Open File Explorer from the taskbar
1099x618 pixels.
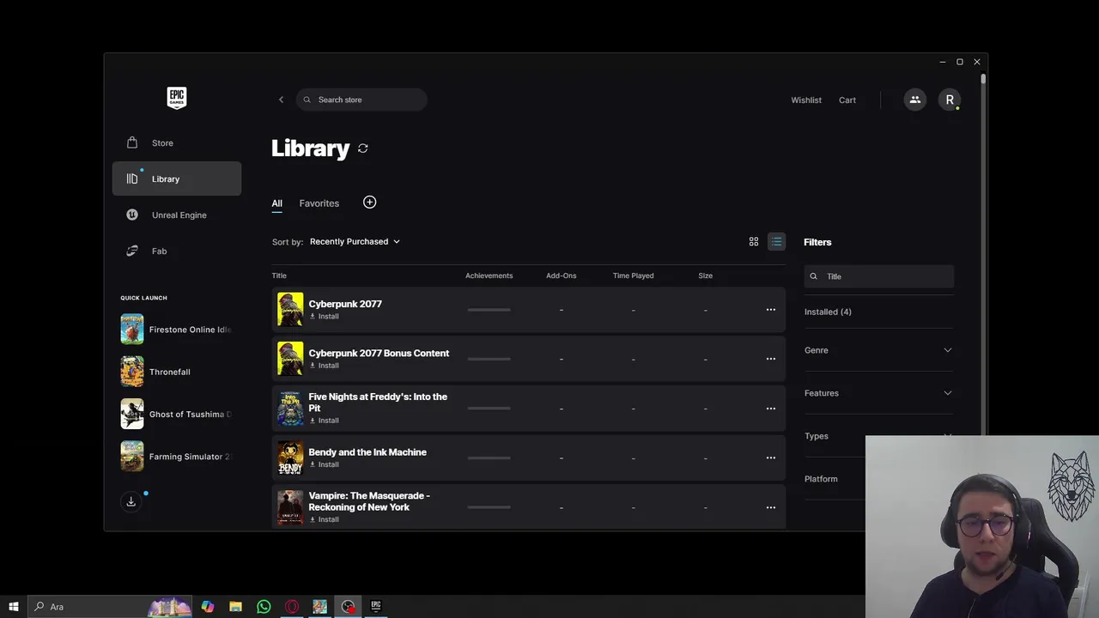point(235,607)
